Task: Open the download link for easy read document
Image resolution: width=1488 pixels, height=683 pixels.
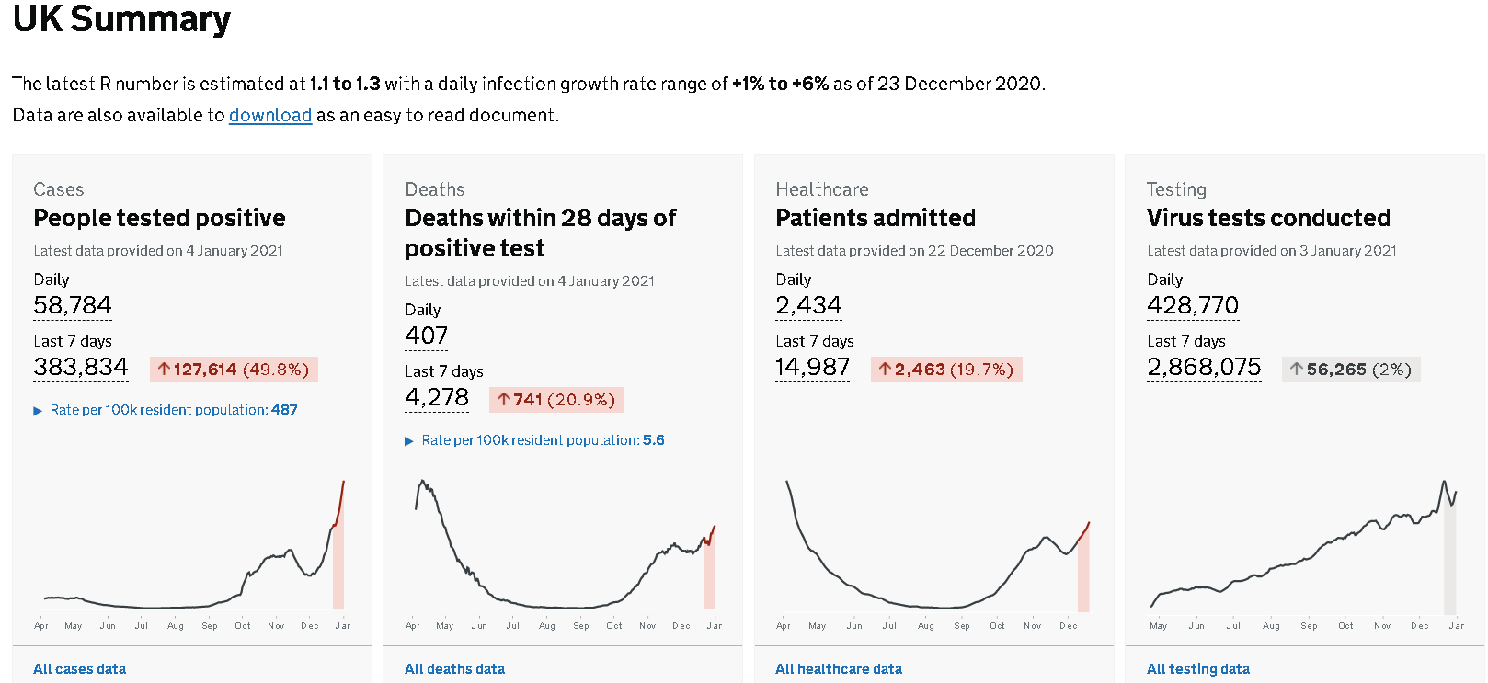Action: pos(270,115)
